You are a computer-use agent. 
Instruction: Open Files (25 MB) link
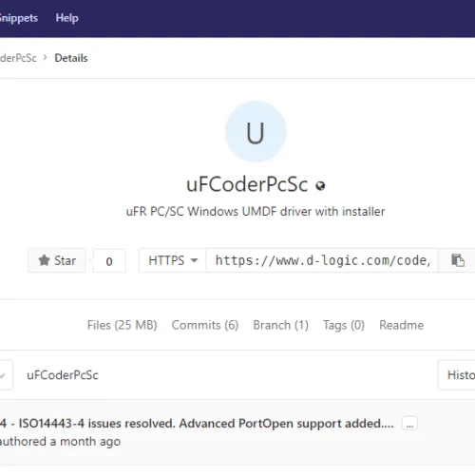(123, 325)
